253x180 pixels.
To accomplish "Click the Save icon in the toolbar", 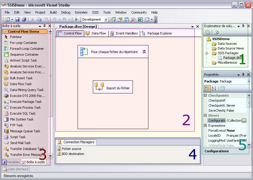I will click(17, 19).
